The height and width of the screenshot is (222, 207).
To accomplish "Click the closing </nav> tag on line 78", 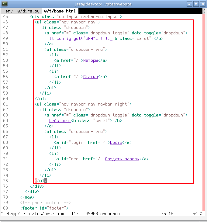I will (x=27, y=197).
